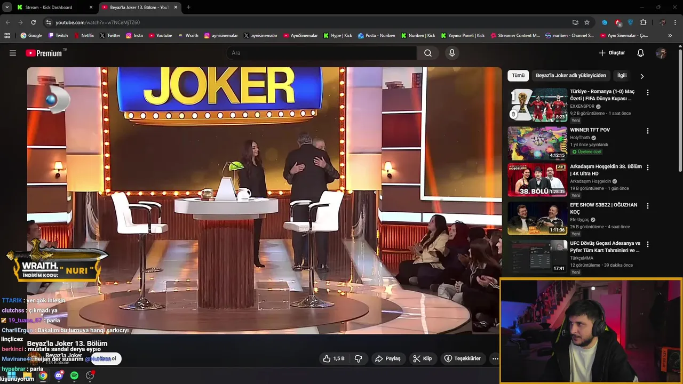The image size is (683, 384).
Task: Send thanks with Teşekkürler button
Action: [463, 358]
